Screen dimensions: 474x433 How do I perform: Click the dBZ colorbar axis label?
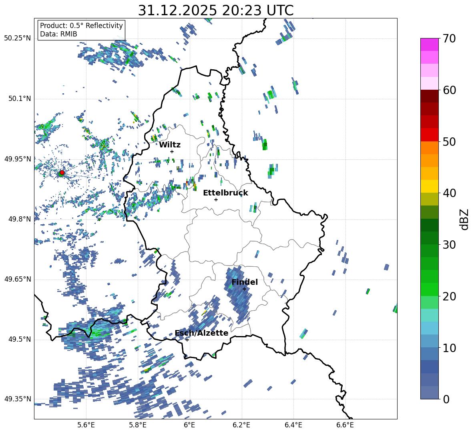click(x=465, y=219)
